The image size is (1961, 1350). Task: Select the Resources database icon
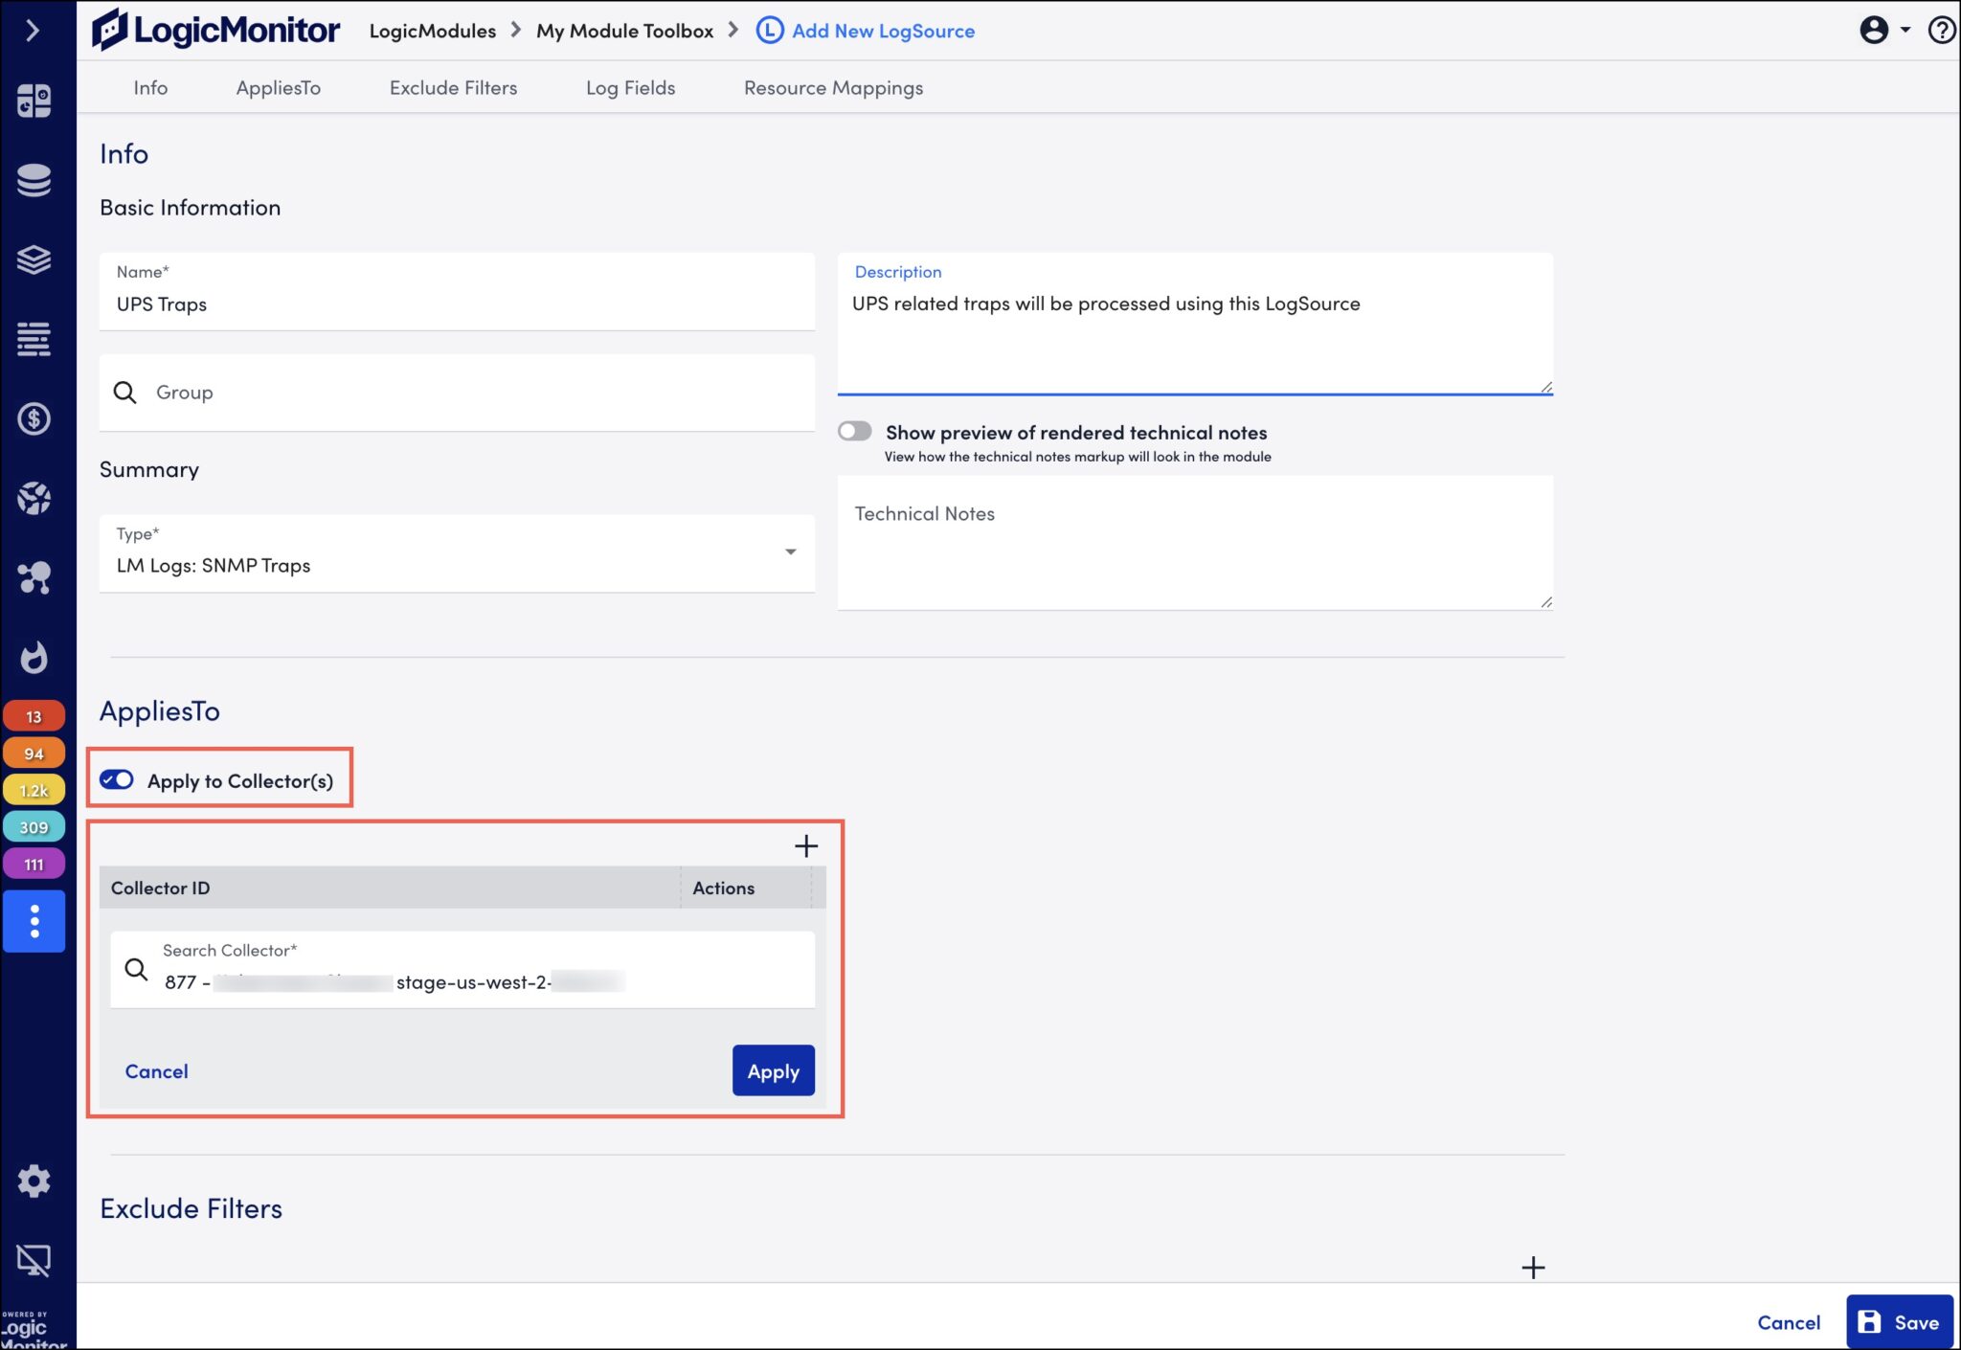click(34, 180)
